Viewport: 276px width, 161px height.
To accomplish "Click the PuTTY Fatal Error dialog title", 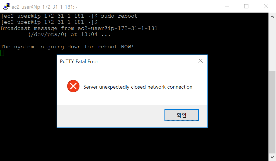I will tap(79, 61).
